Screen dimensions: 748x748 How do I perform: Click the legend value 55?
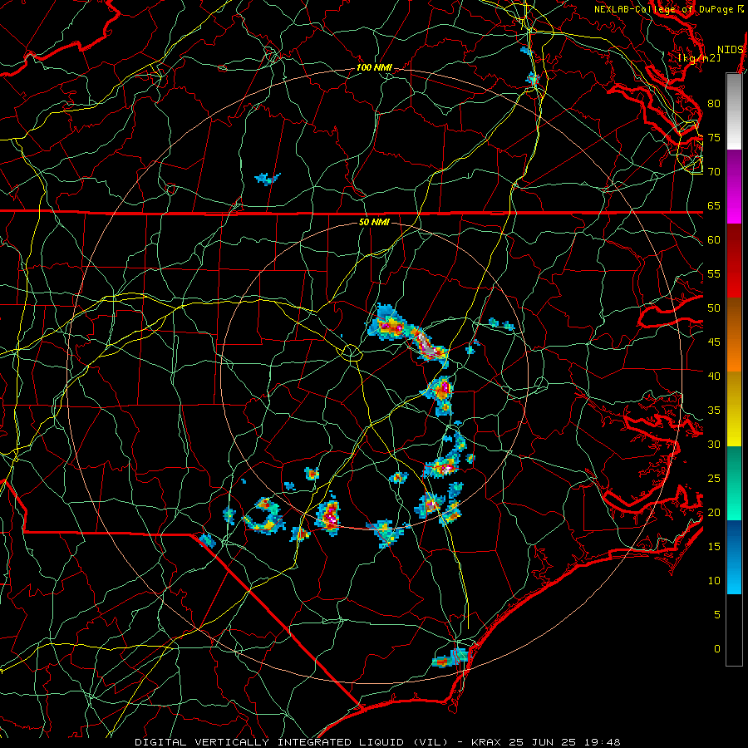pos(714,273)
